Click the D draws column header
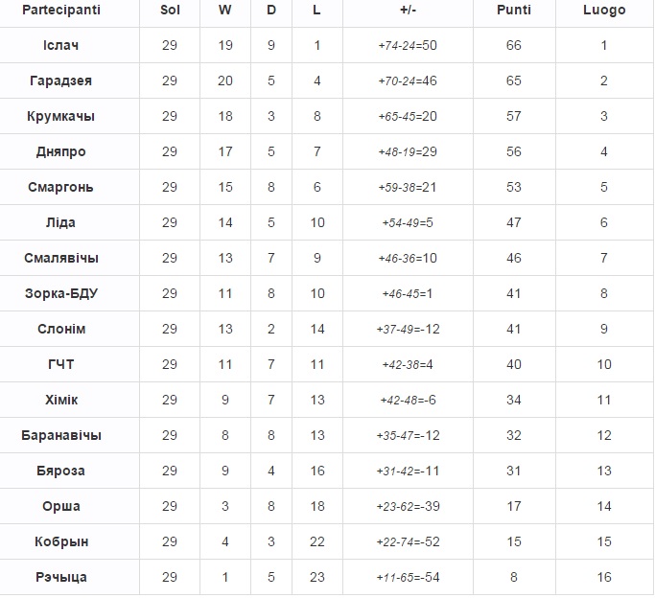Viewport: 655px width, 598px height. 271,11
